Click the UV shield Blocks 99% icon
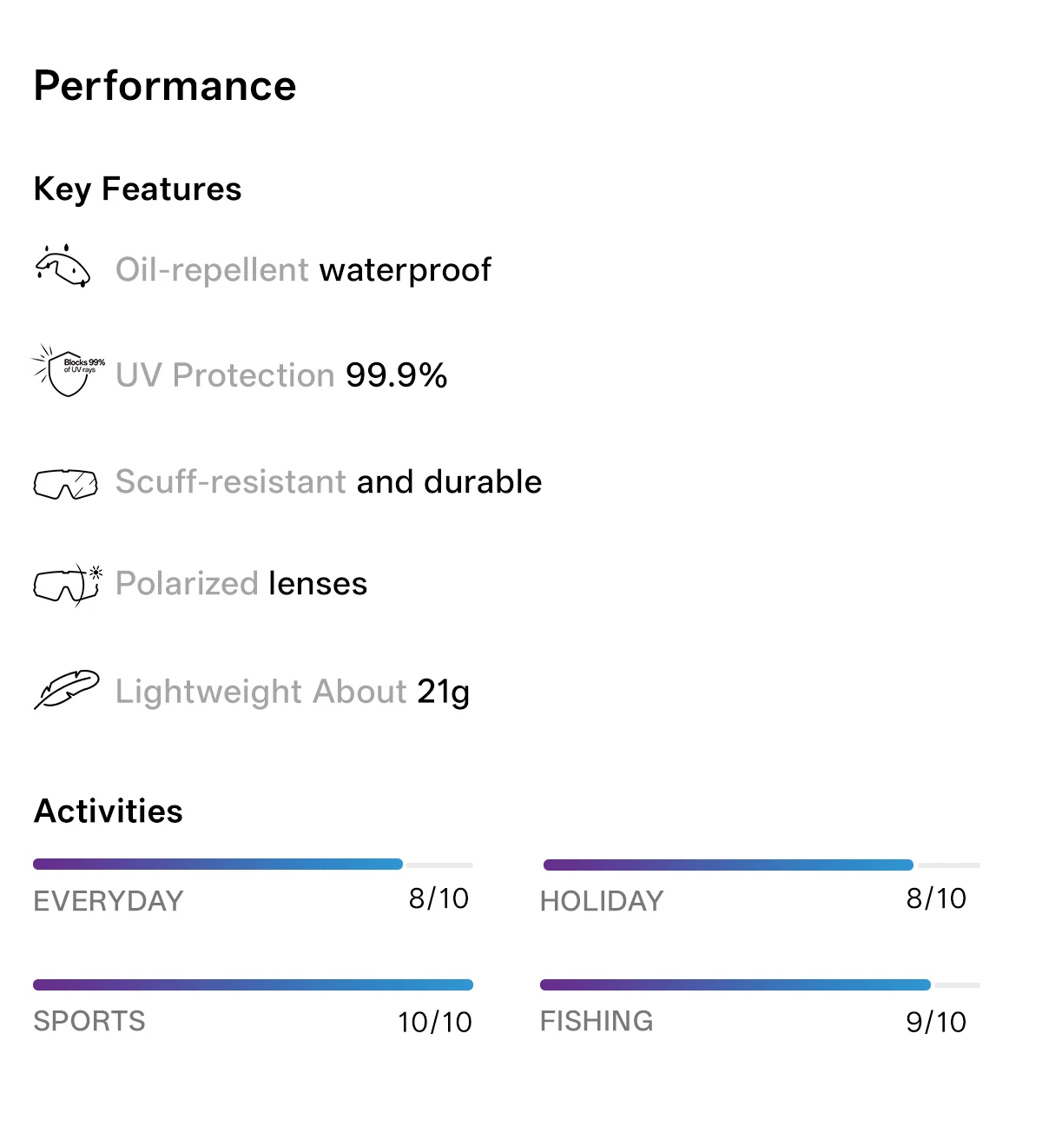This screenshot has width=1042, height=1133. pyautogui.click(x=68, y=371)
